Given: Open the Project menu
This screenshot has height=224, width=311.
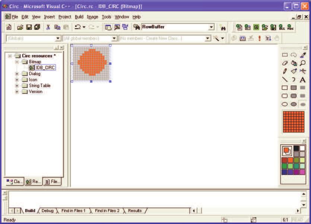Looking at the screenshot, I should (x=65, y=17).
